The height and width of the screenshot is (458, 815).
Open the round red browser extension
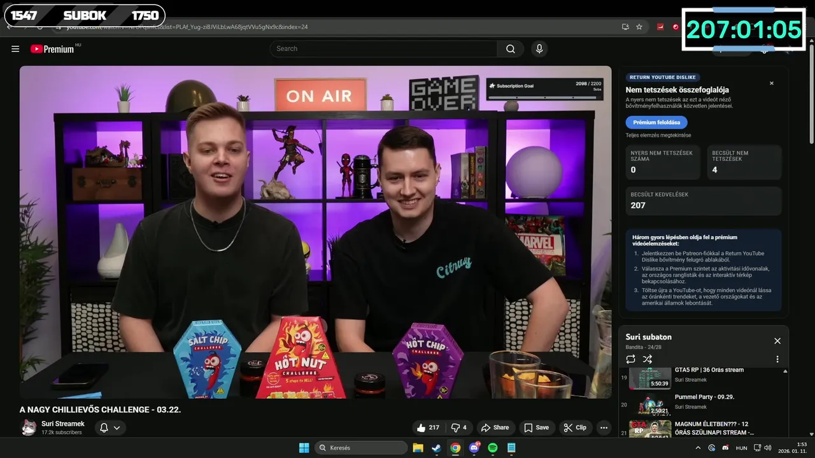tap(676, 27)
